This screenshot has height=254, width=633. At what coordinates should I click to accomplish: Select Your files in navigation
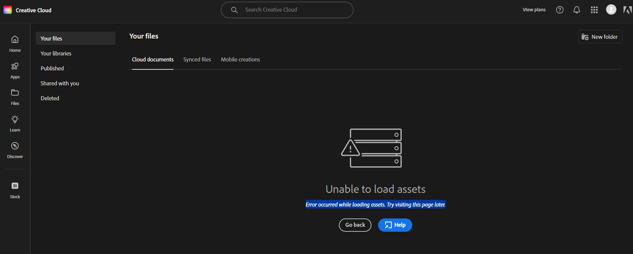(76, 38)
